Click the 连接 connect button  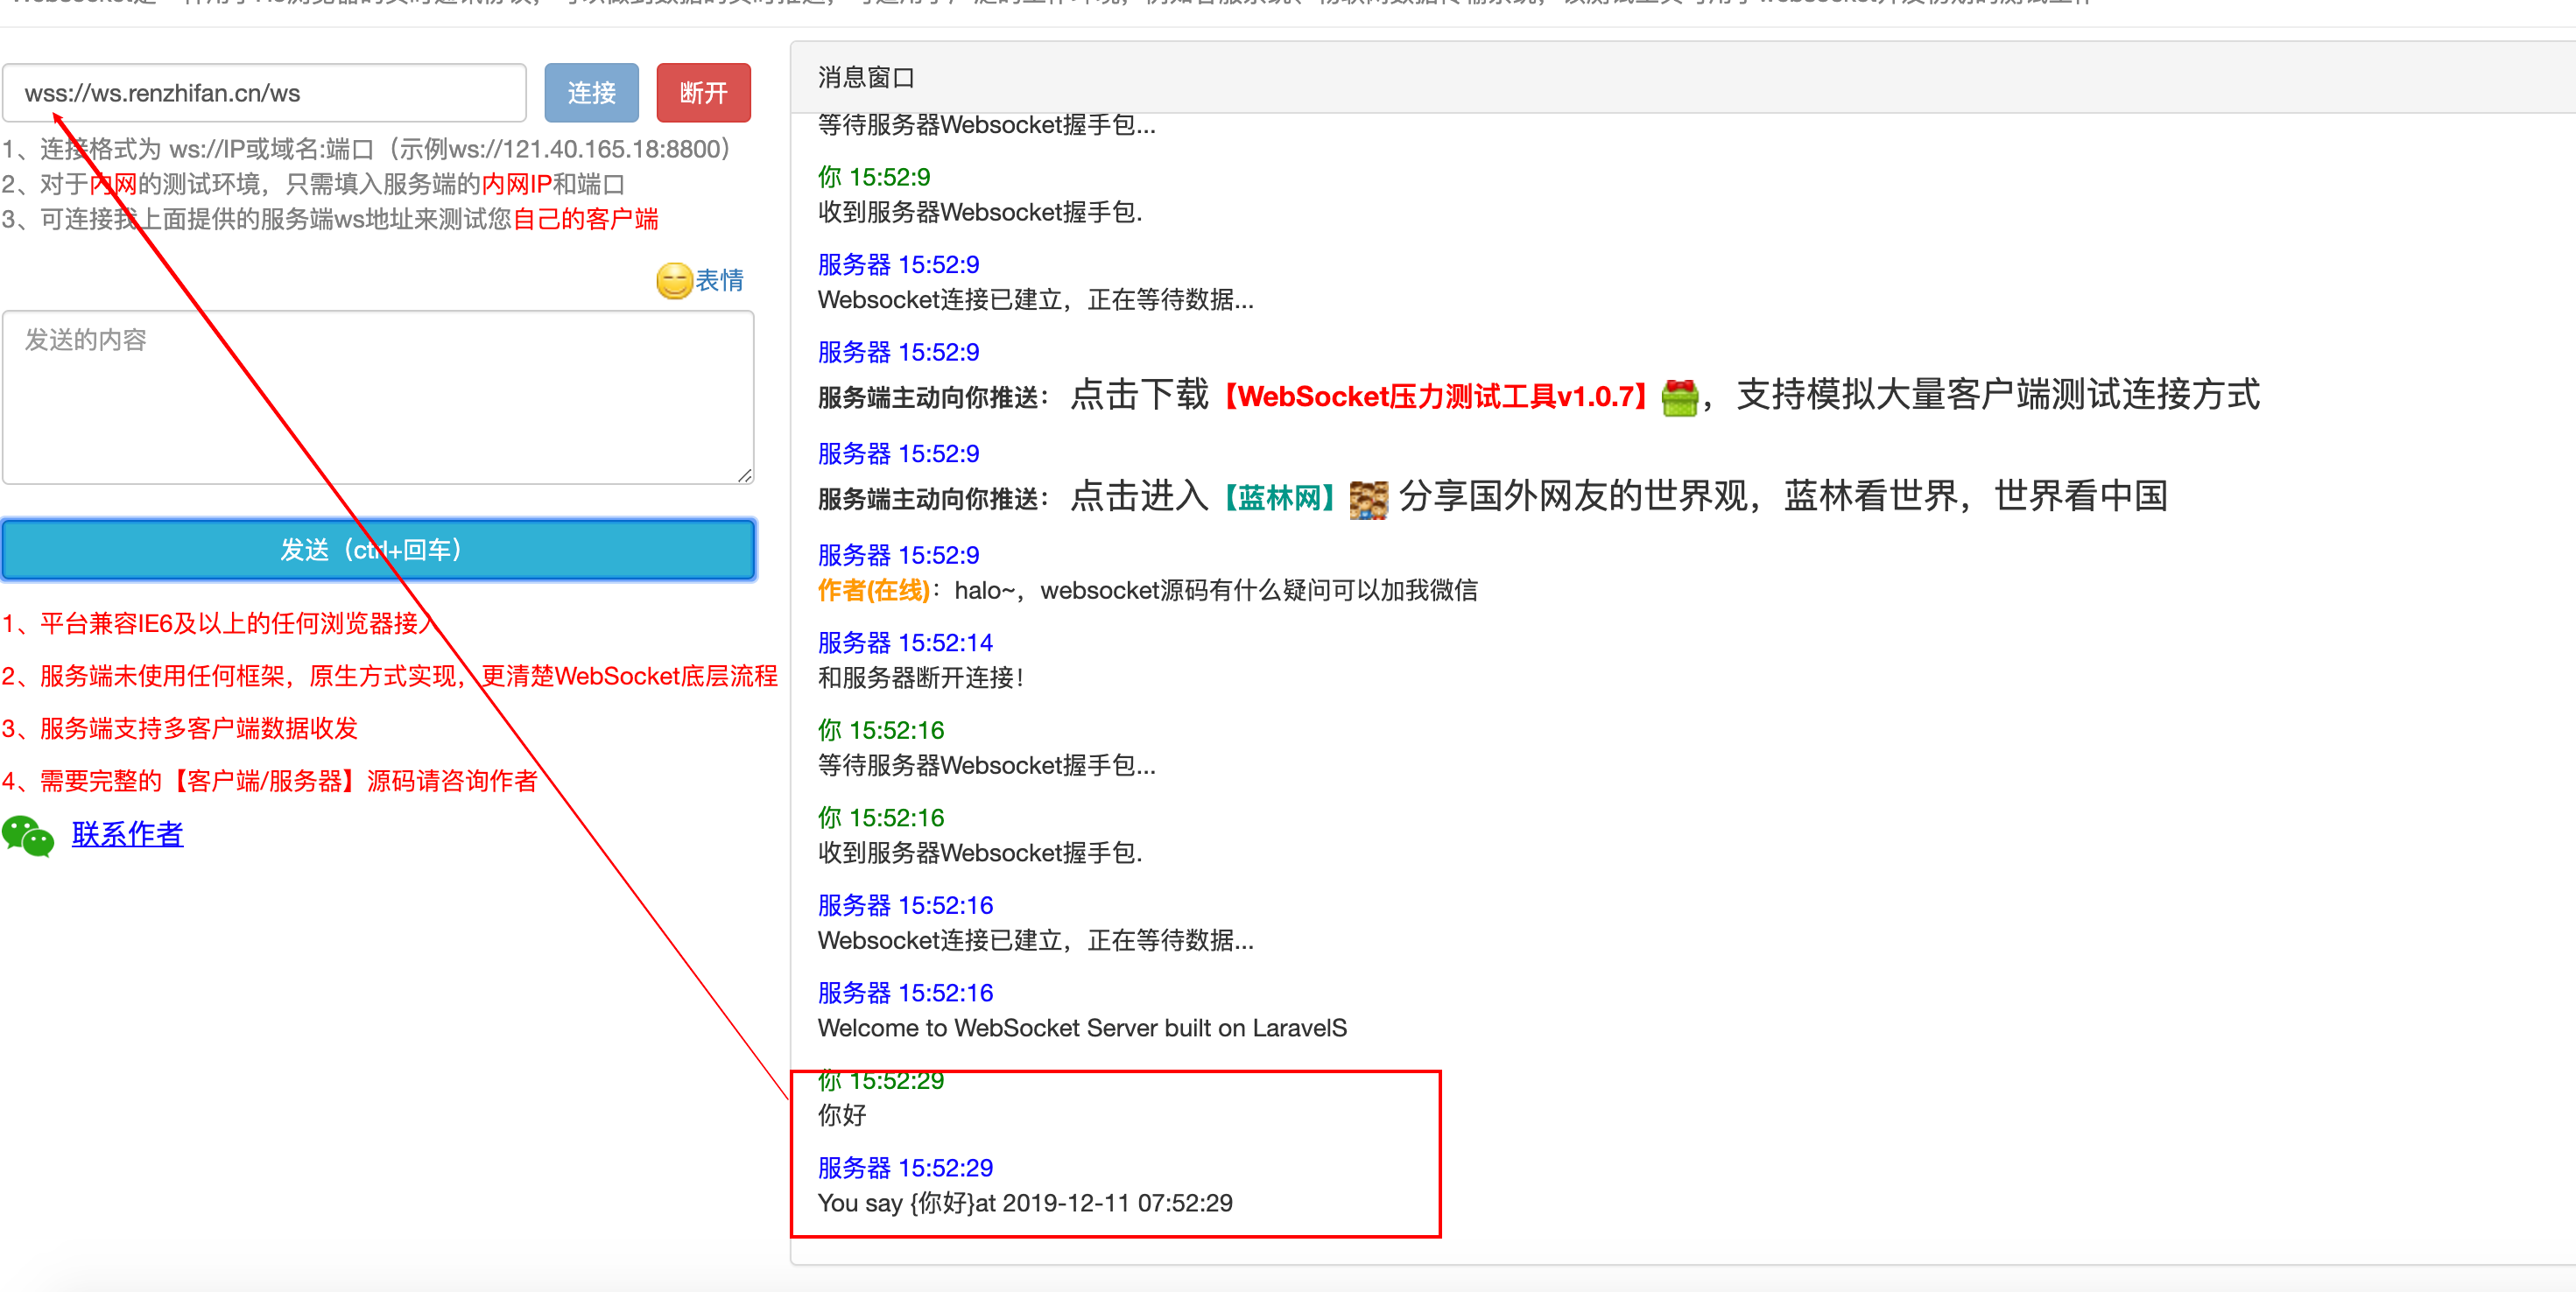(x=591, y=93)
